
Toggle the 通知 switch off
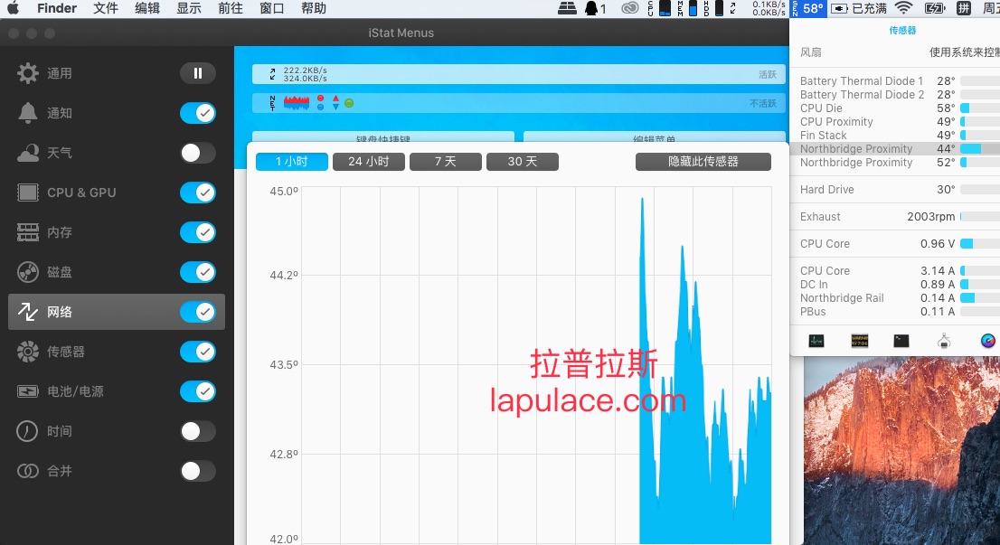pos(198,113)
